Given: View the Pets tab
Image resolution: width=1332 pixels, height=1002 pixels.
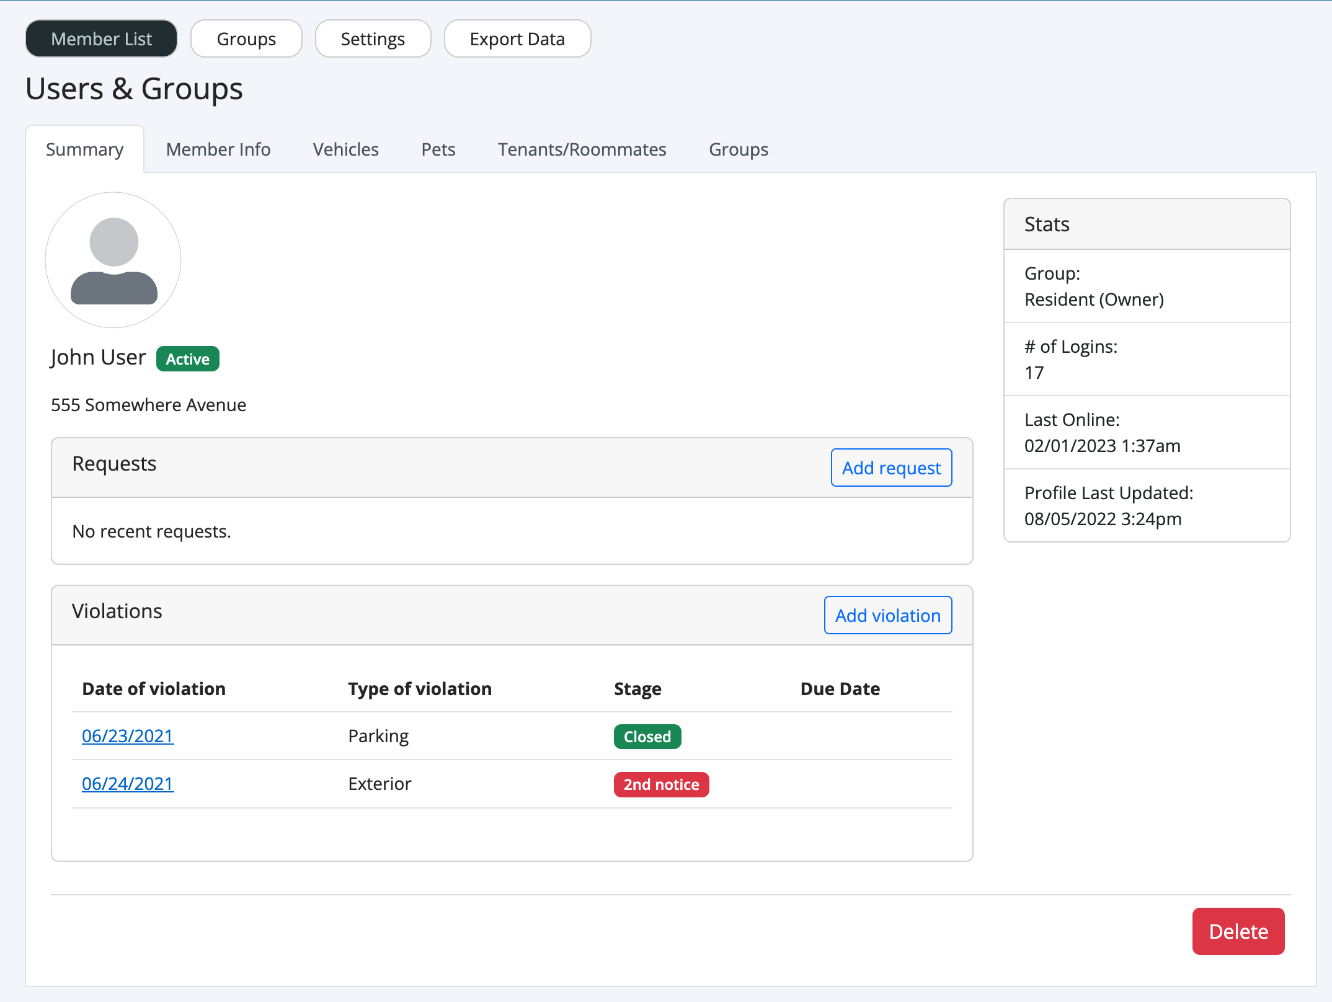Looking at the screenshot, I should coord(438,149).
